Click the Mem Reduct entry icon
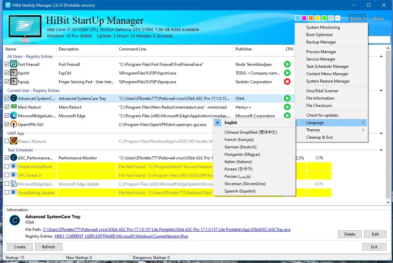This screenshot has height=263, width=393. [14, 107]
